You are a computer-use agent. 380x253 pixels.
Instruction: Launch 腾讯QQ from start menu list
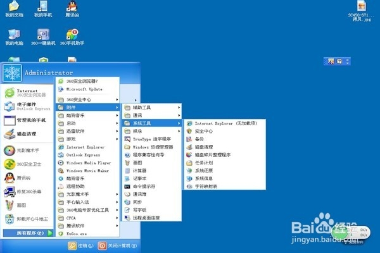click(x=28, y=178)
